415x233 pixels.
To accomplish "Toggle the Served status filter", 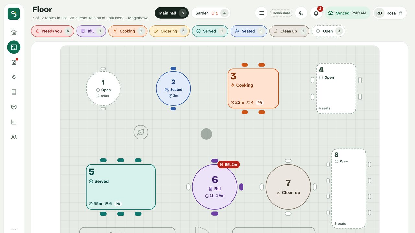I will 210,31.
